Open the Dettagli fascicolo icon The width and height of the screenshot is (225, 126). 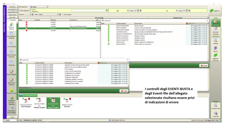[216, 42]
